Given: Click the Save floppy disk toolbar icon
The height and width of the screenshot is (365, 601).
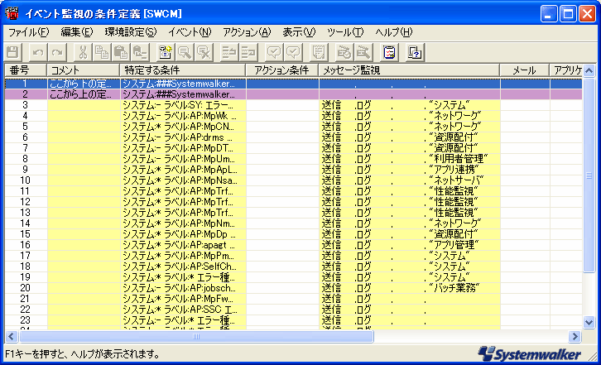Looking at the screenshot, I should point(12,52).
